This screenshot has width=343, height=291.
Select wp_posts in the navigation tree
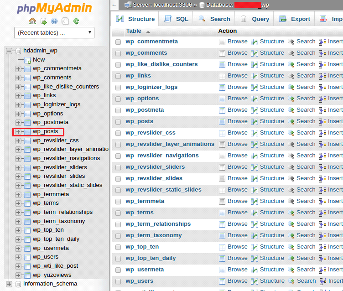[45, 131]
